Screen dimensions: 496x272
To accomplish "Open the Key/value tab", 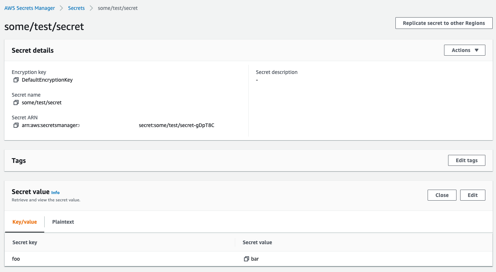I will tap(25, 222).
